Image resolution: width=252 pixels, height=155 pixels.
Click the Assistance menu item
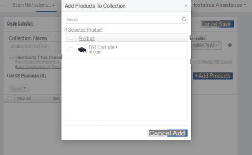[x=229, y=5]
